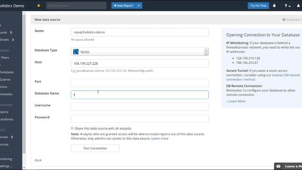Expand the Dashboards sidebar chevron
The image size is (302, 170).
11,33
